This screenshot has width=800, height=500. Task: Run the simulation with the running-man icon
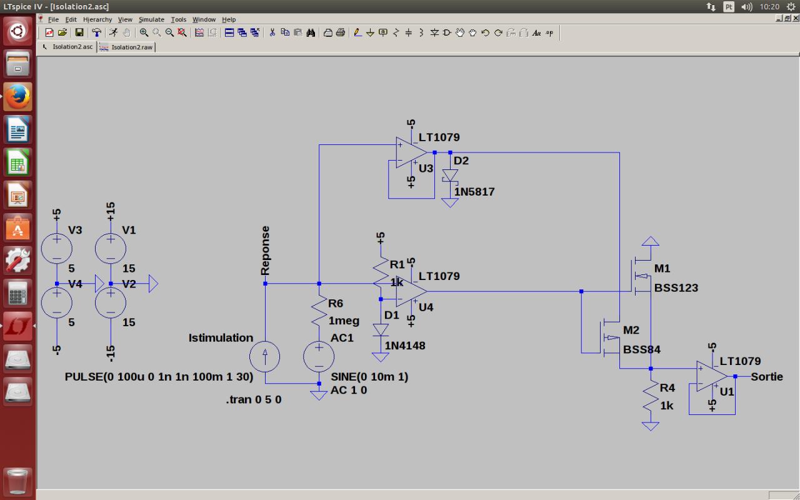(113, 32)
